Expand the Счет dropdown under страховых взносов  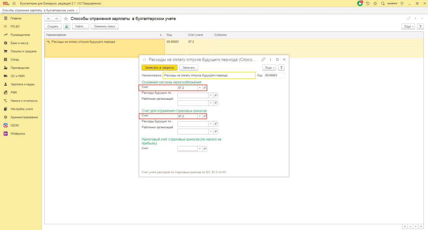tap(199, 116)
